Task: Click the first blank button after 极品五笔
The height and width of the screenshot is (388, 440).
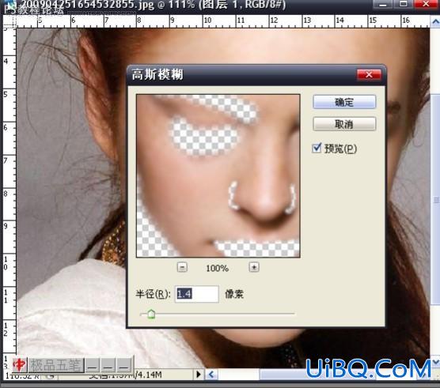Action: pos(92,365)
